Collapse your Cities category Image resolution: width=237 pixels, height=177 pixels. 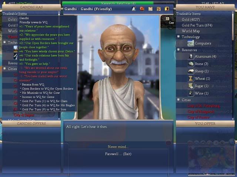[178, 100]
